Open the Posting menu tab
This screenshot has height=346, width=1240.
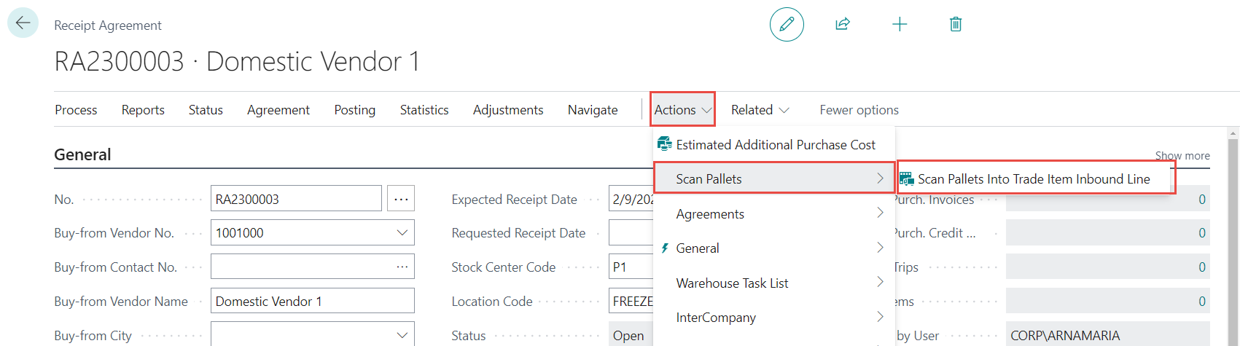[354, 110]
